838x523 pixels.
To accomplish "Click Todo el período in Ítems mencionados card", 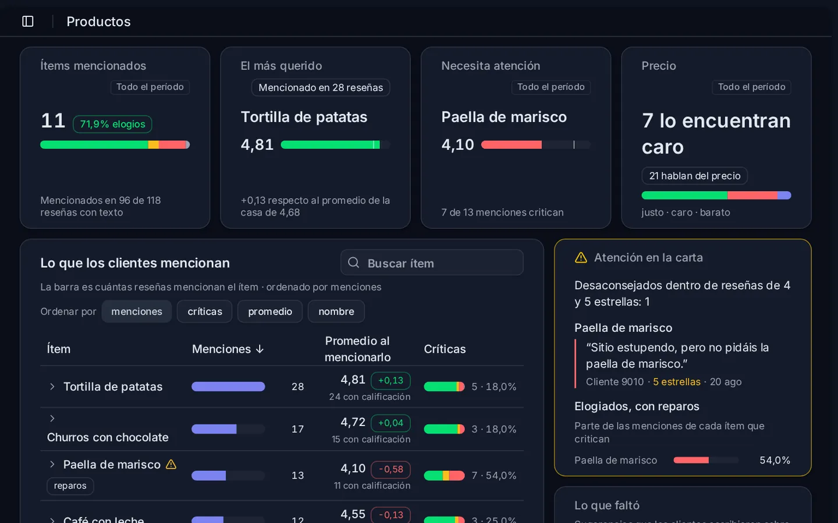I will tap(150, 87).
